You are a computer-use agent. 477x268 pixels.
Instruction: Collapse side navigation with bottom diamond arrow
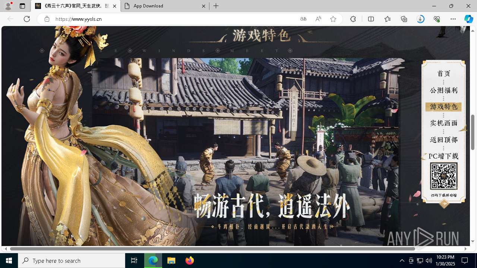pyautogui.click(x=444, y=204)
